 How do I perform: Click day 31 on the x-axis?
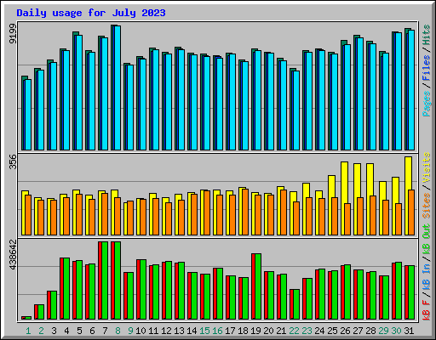coord(409,331)
